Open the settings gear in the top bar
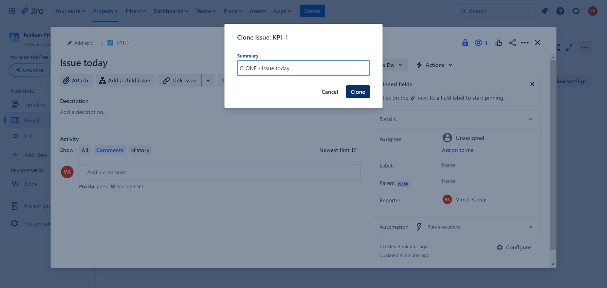607x288 pixels. click(576, 11)
